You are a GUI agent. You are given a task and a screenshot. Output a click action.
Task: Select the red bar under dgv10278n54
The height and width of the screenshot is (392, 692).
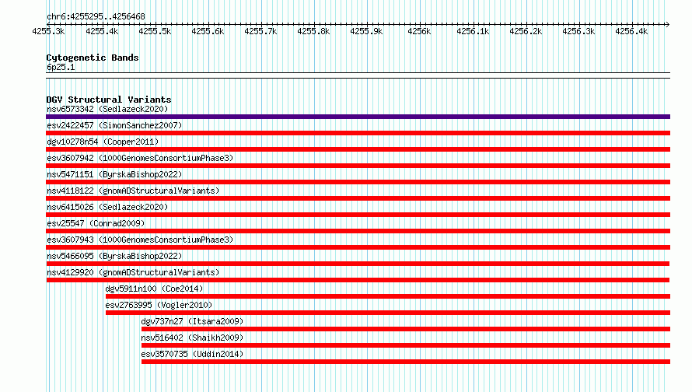358,149
